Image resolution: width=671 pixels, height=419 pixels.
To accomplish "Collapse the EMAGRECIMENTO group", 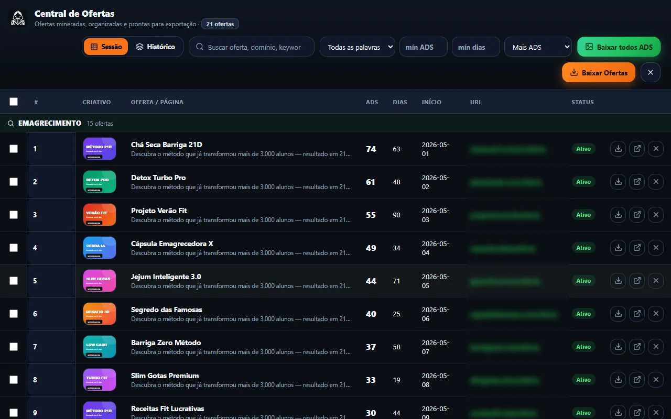I will 335,123.
